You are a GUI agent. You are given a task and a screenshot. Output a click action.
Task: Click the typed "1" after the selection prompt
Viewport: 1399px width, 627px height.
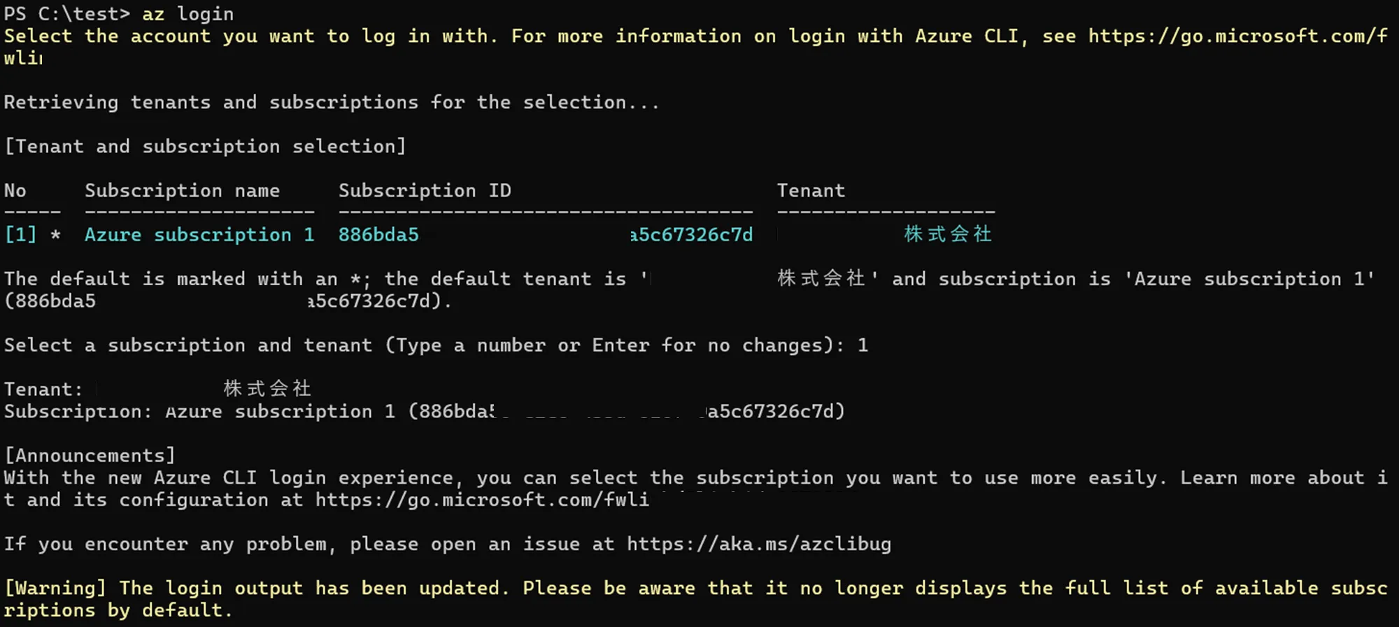[862, 345]
